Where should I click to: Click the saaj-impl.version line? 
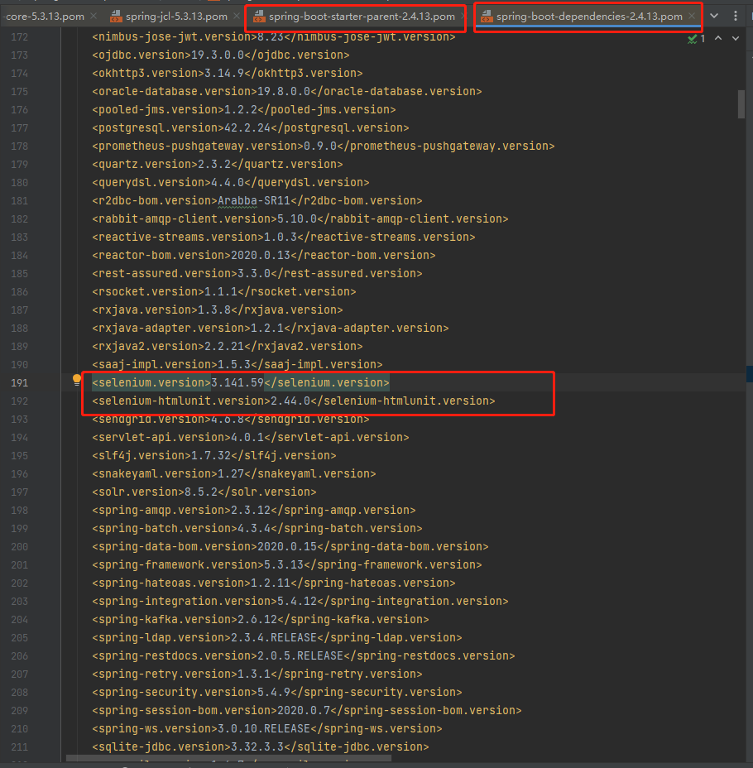click(x=237, y=364)
